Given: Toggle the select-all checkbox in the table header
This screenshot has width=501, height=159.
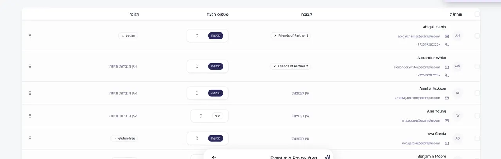Looking at the screenshot, I should [477, 14].
